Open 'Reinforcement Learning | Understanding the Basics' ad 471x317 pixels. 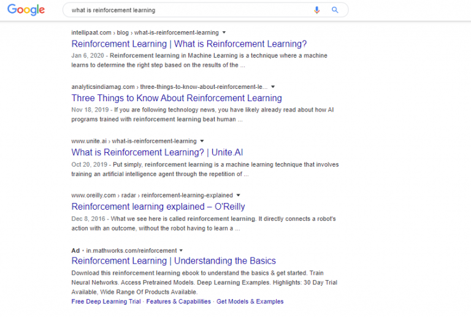click(x=174, y=261)
